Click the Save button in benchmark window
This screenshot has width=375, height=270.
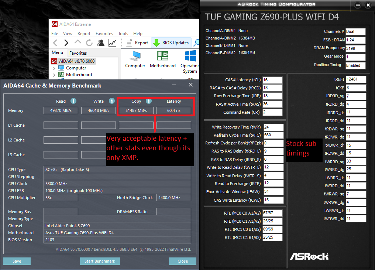pos(17,261)
